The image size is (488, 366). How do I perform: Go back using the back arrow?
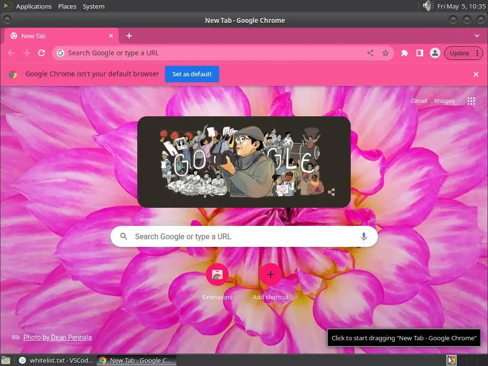click(11, 53)
